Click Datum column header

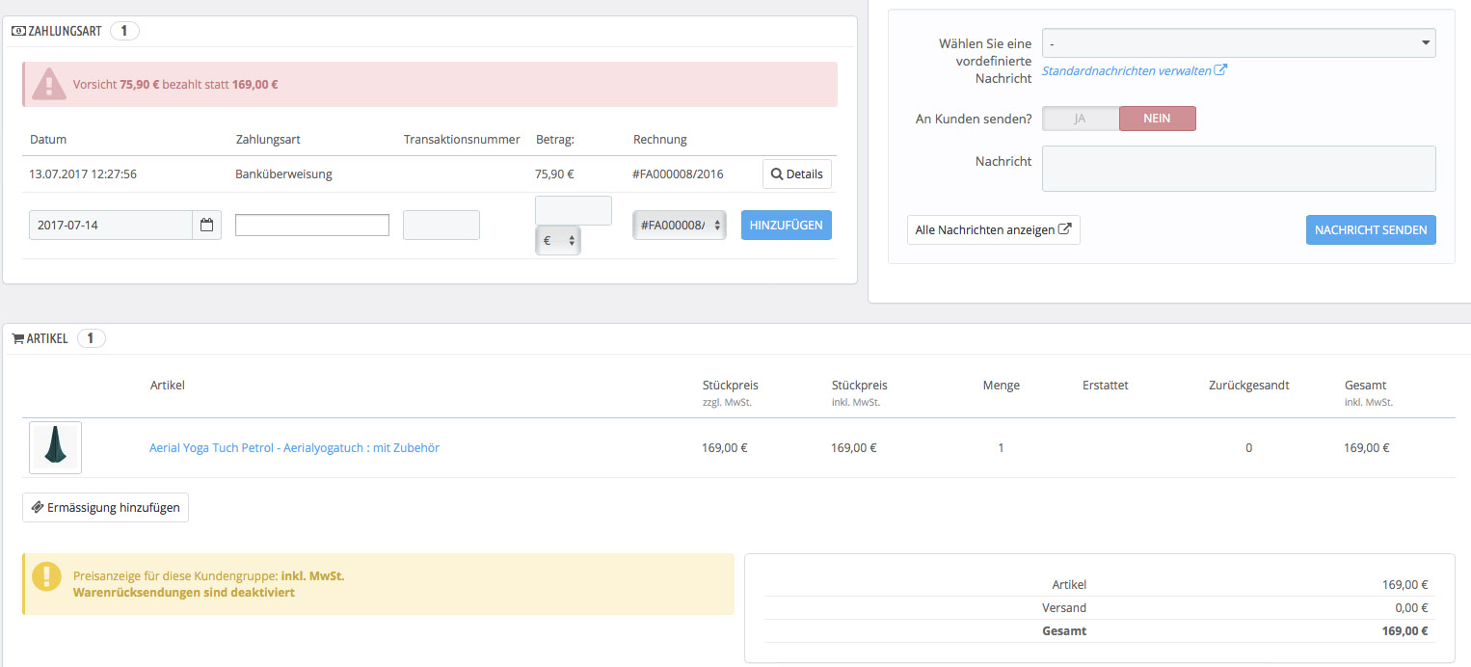tap(48, 139)
